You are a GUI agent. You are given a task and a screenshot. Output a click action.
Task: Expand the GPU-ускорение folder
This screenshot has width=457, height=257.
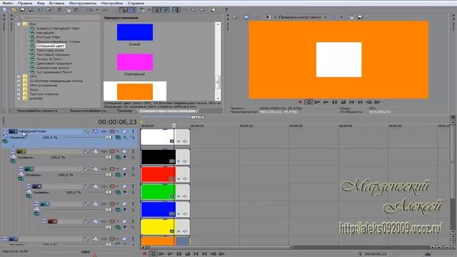coord(19,86)
